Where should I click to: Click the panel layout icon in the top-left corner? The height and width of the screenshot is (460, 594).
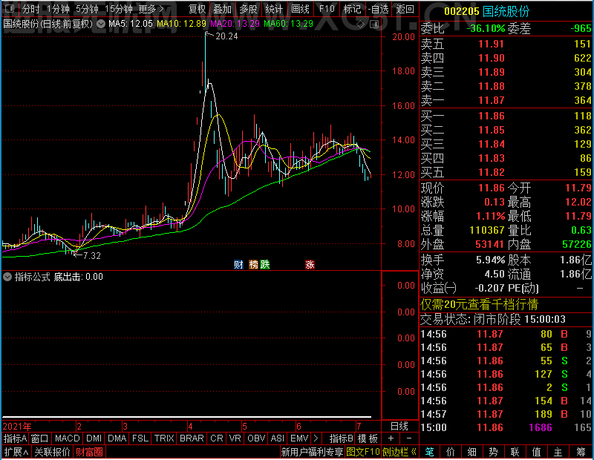coord(10,8)
